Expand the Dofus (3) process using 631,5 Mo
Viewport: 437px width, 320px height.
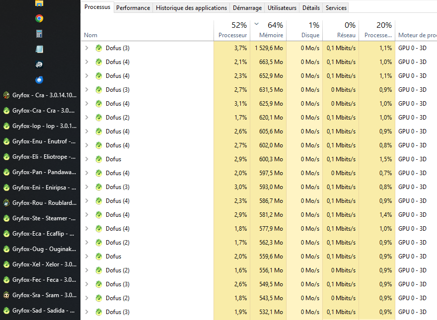pos(87,90)
